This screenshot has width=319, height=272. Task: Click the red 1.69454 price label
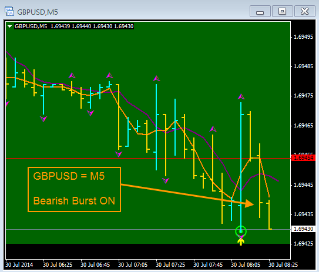(303, 157)
